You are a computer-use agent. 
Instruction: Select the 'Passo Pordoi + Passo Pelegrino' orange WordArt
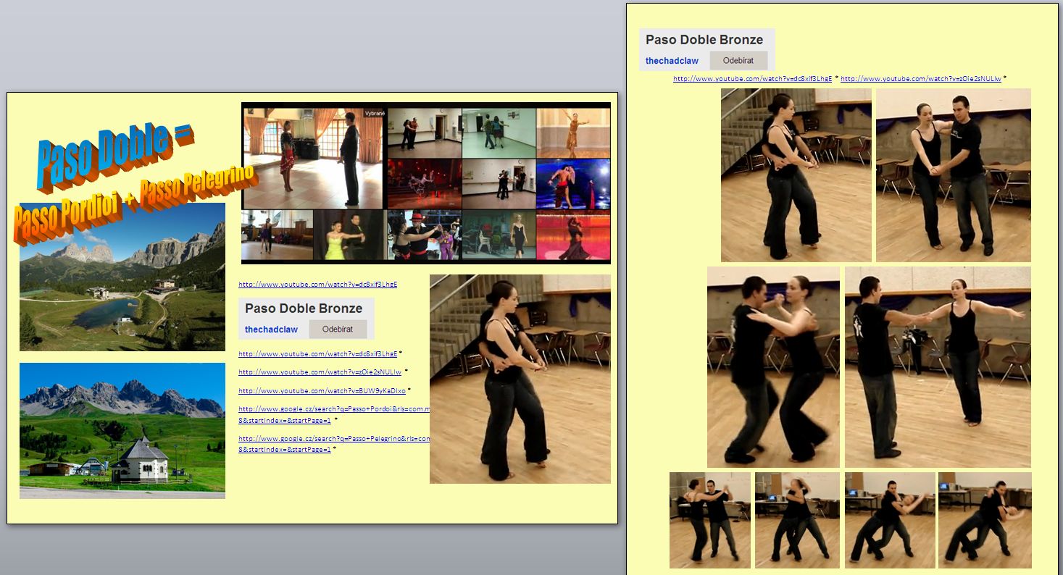[134, 205]
